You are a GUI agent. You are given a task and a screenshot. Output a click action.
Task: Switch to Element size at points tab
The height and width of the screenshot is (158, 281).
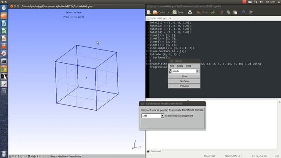pos(154,110)
